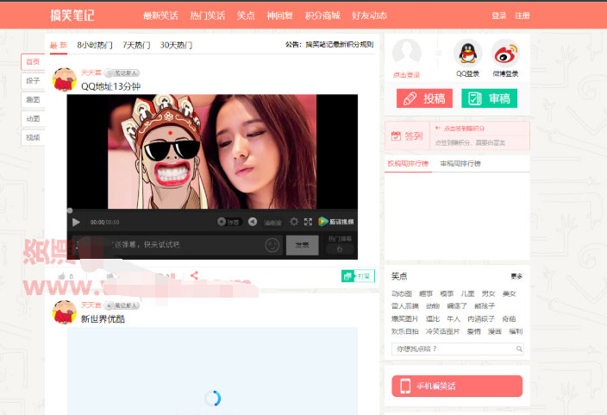
Task: Open video player settings gear
Action: 294,222
